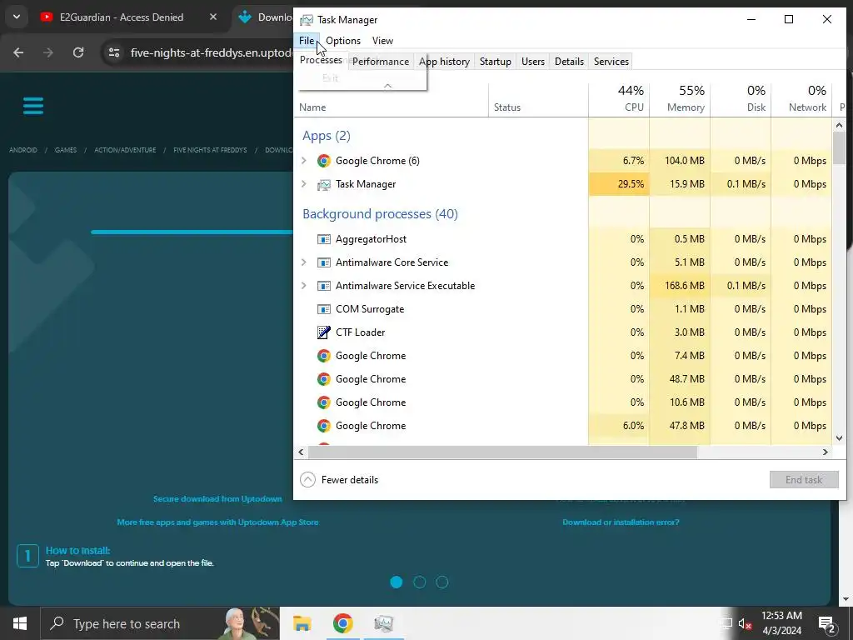Select the AggregatorHost process icon
The height and width of the screenshot is (640, 853).
[x=324, y=239]
